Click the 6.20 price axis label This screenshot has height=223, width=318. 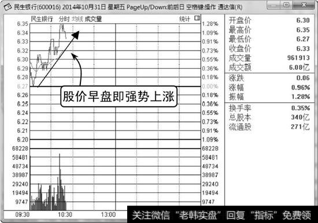[x=23, y=139]
